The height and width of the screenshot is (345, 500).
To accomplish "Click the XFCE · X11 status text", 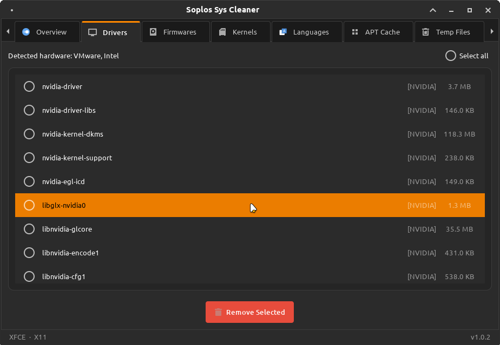I will pos(28,337).
